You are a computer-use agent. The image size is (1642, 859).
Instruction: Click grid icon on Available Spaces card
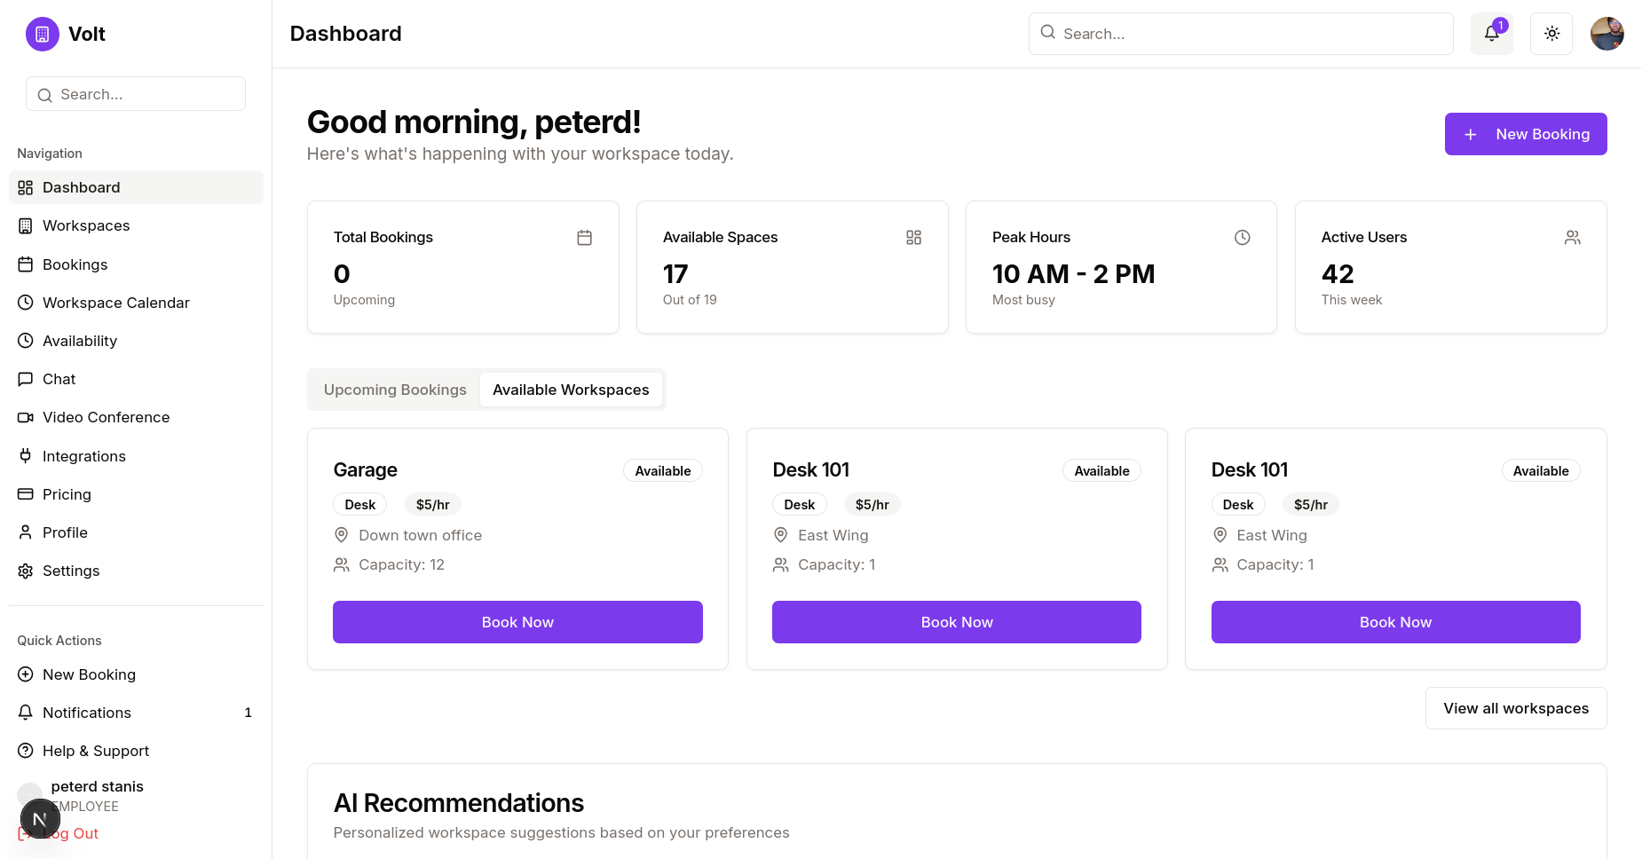click(913, 238)
